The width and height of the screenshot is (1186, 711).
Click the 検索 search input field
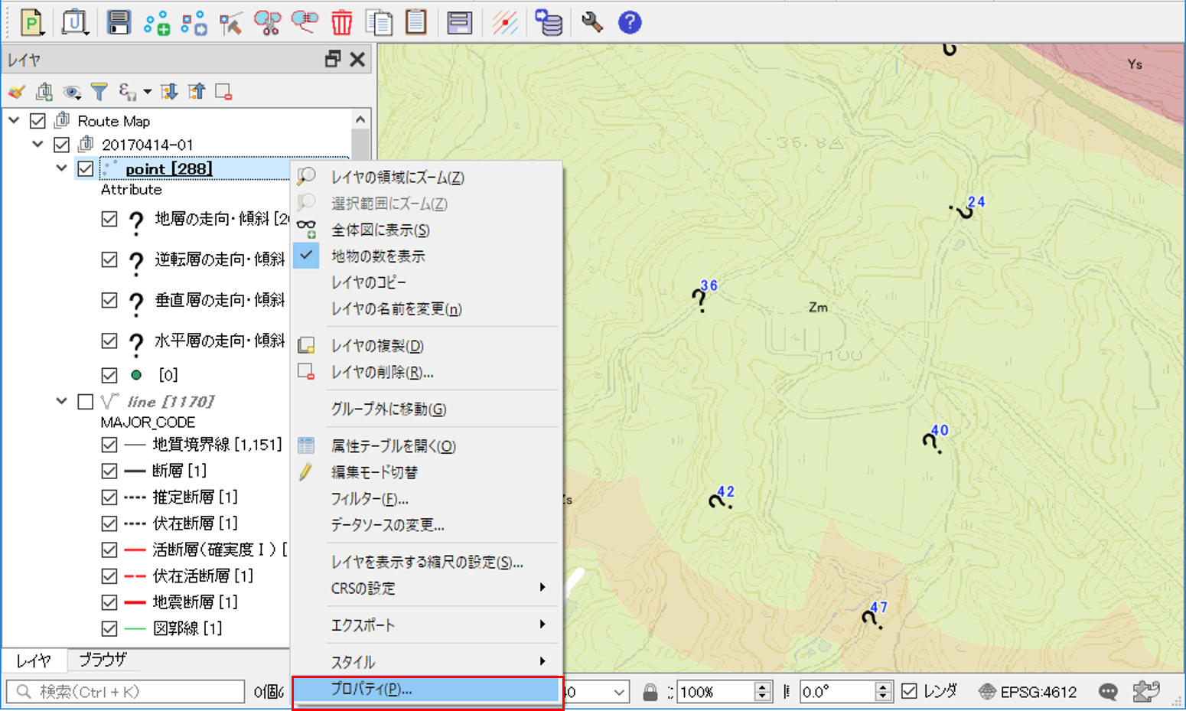click(126, 692)
